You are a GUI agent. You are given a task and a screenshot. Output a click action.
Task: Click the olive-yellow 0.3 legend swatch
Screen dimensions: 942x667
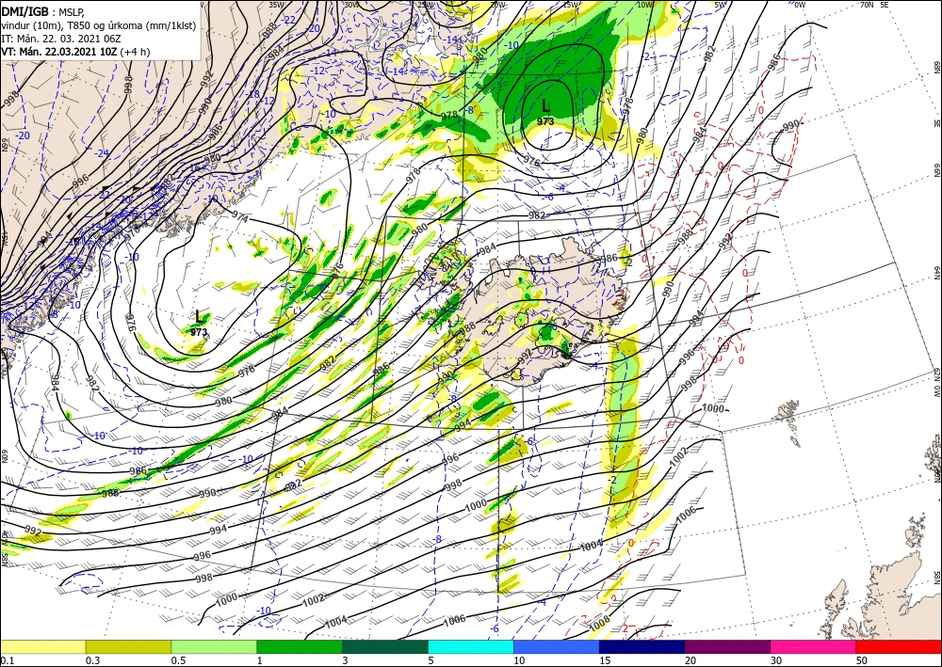tap(128, 646)
